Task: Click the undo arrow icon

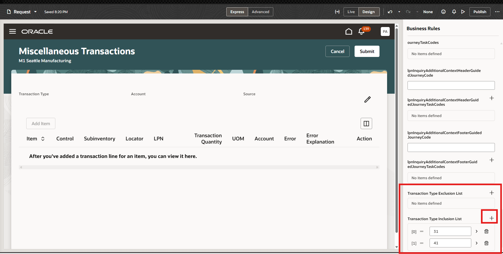Action: click(390, 12)
